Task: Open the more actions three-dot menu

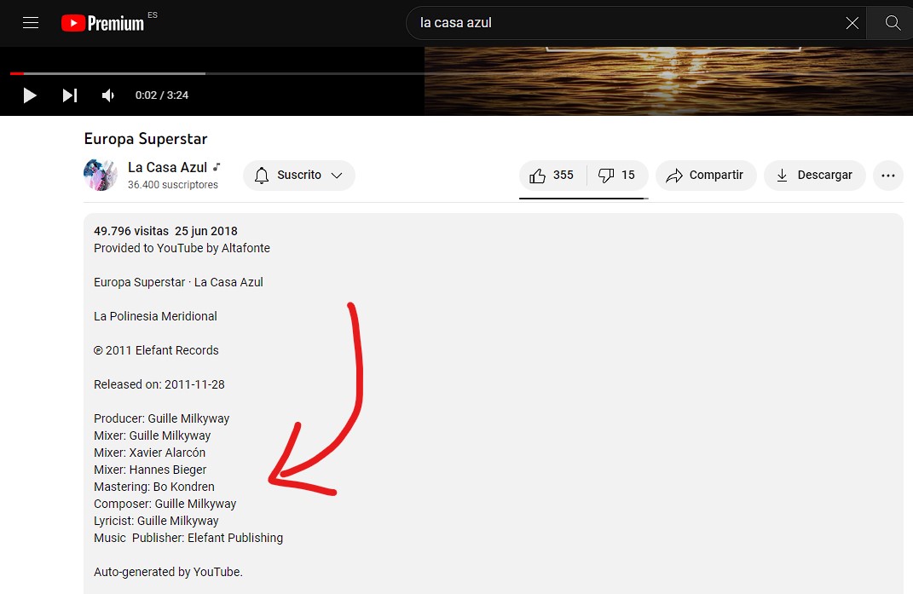Action: [x=888, y=176]
